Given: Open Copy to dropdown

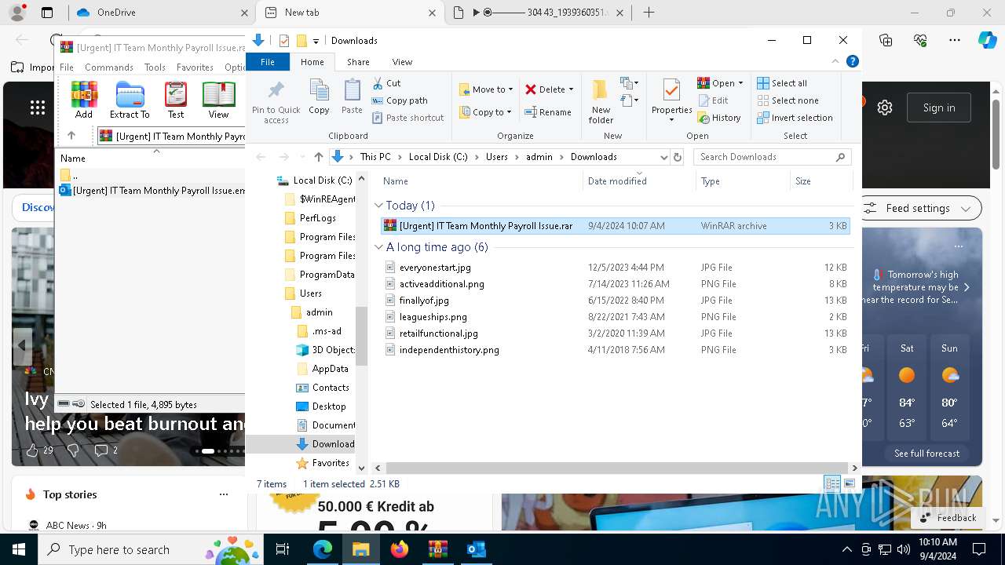Looking at the screenshot, I should point(485,112).
